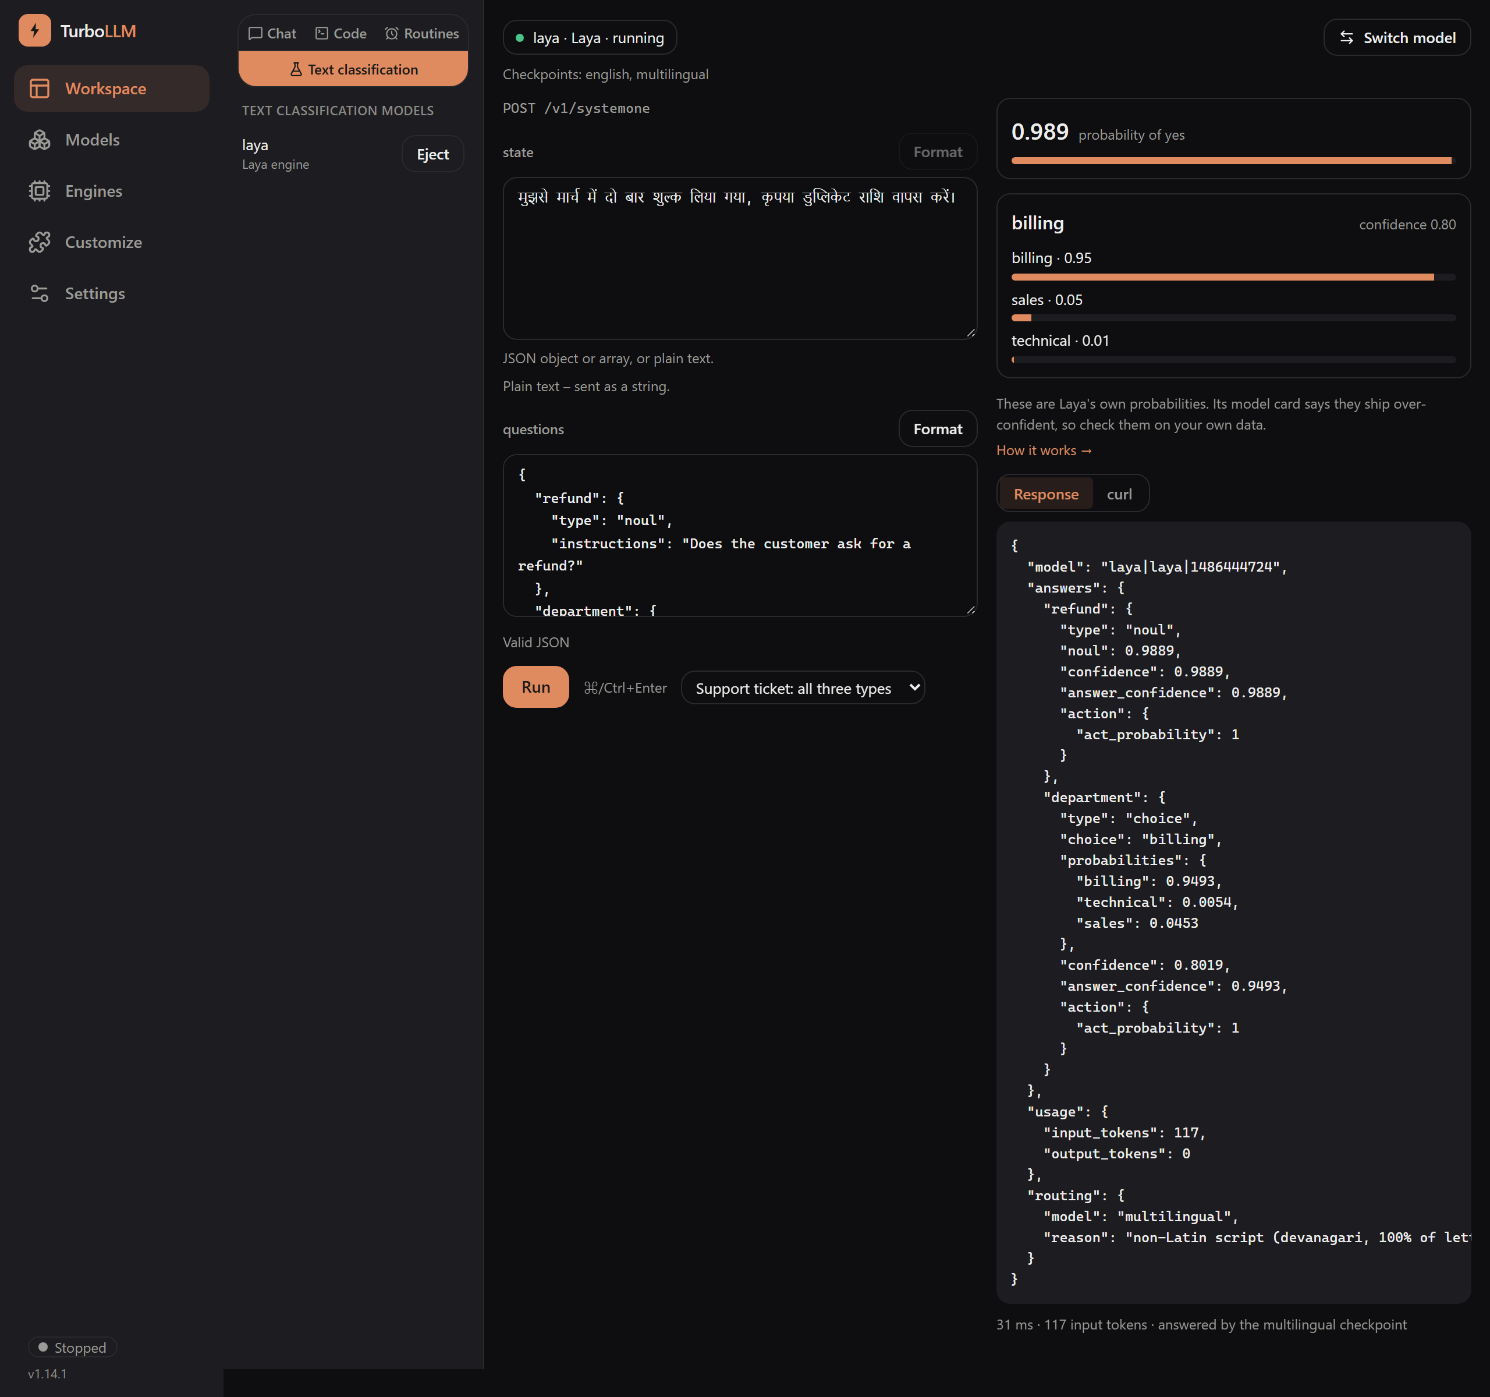
Task: Click inside the state Hindi text field
Action: tap(740, 258)
